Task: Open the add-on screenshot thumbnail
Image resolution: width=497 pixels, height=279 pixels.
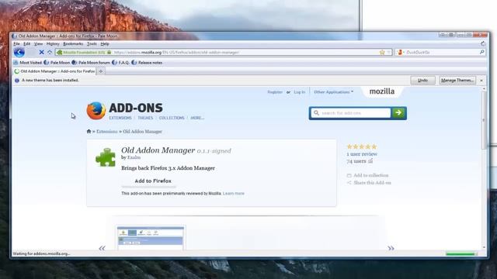Action: point(150,238)
